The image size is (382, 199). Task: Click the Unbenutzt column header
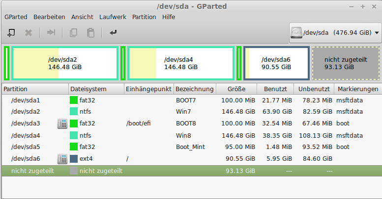click(x=314, y=89)
